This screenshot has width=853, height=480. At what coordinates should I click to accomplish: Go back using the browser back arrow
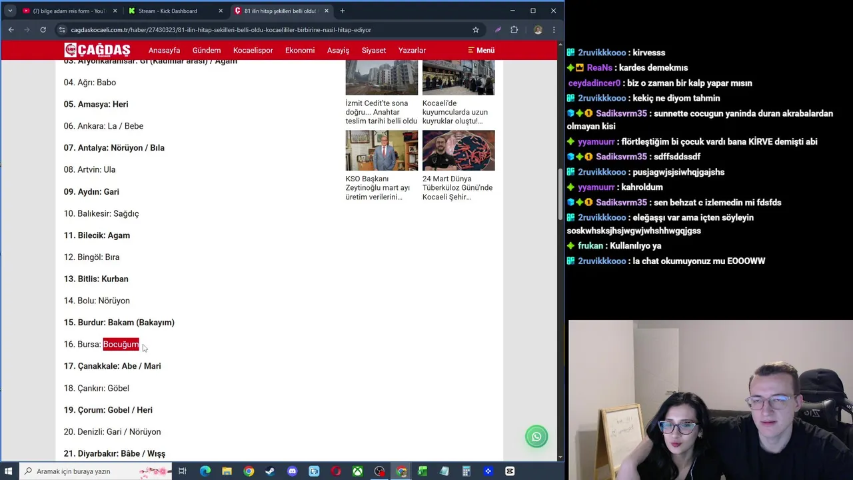(11, 29)
